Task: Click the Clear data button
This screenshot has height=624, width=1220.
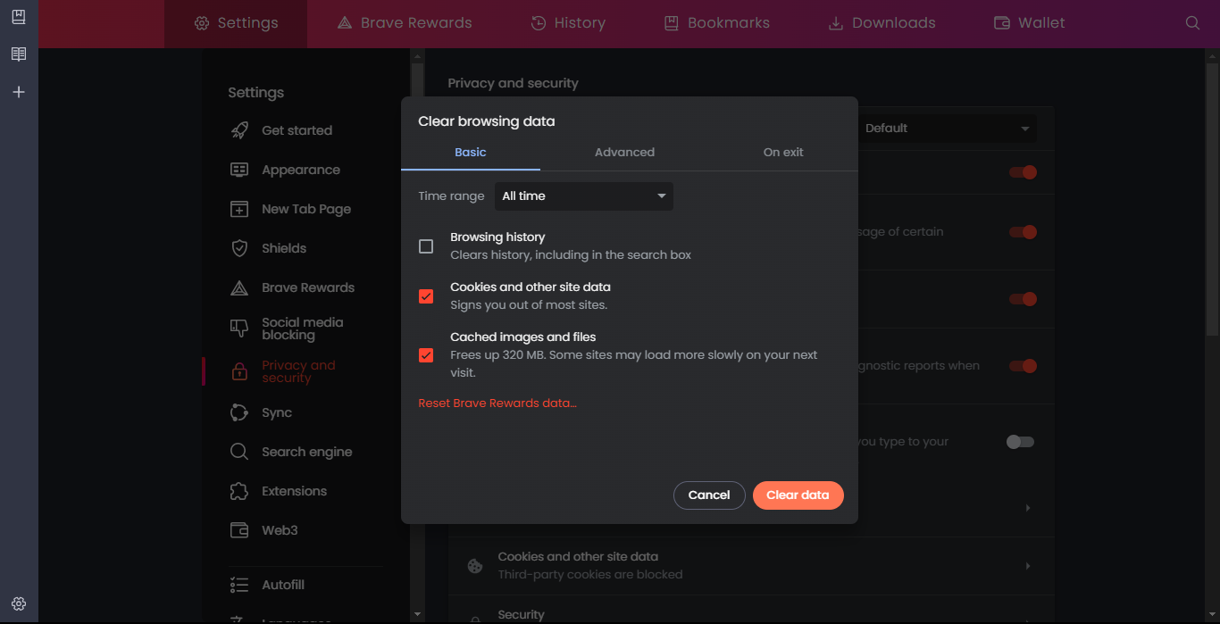Action: tap(798, 495)
